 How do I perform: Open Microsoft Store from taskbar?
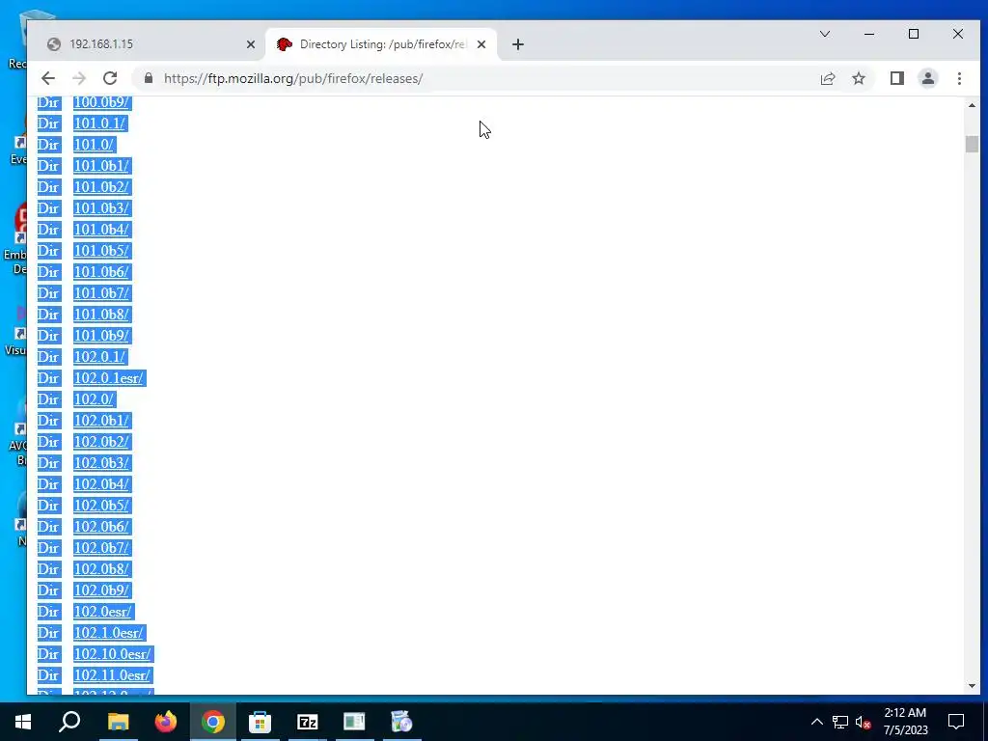tap(260, 722)
